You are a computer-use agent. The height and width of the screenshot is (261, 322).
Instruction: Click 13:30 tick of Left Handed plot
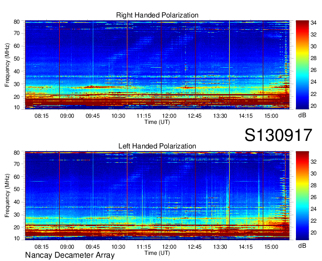point(220,247)
